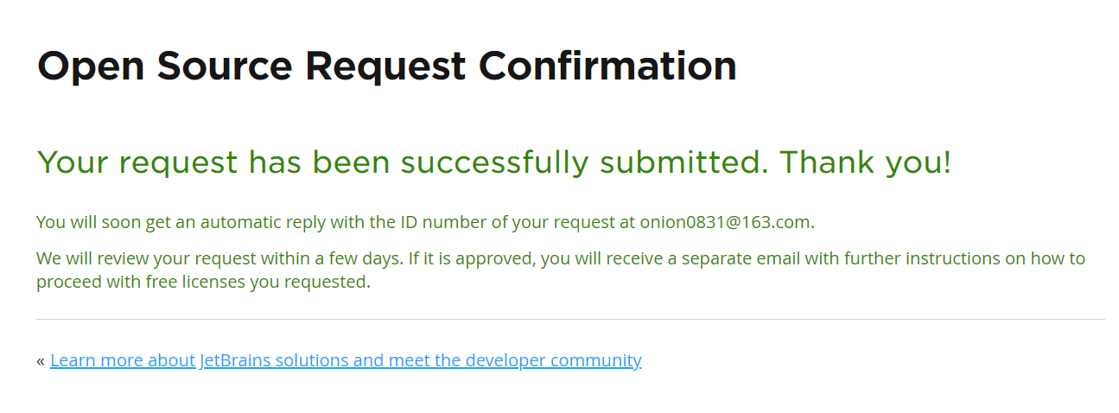Screen dimensions: 1119x413
Task: Click the « symbol before the link
Action: coord(41,360)
